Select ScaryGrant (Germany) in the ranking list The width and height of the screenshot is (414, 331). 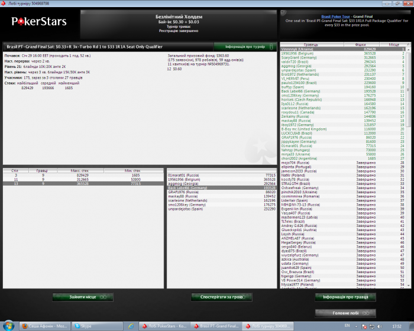343,57
